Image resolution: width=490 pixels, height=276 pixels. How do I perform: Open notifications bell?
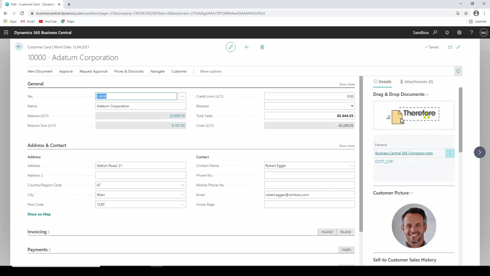pyautogui.click(x=447, y=33)
